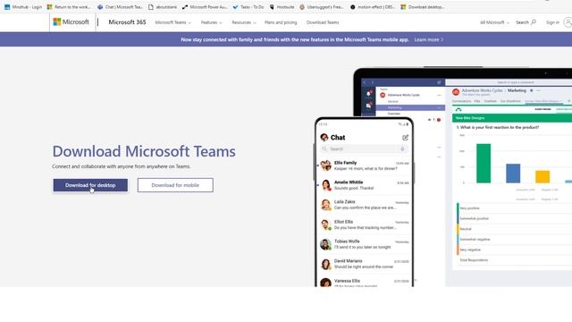The image size is (572, 322).
Task: Expand the Microsoft Teams menu
Action: point(172,22)
